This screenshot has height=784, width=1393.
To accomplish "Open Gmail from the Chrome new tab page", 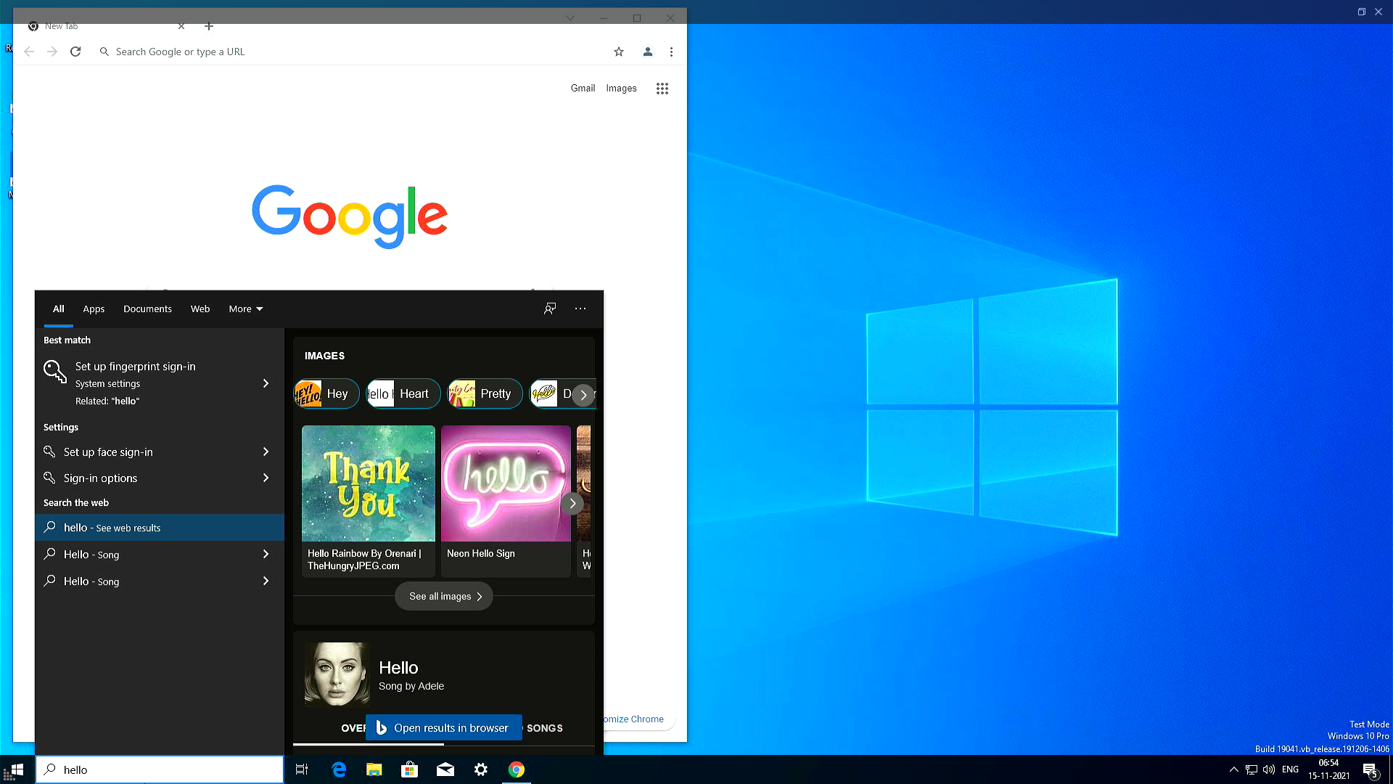I will [x=583, y=88].
